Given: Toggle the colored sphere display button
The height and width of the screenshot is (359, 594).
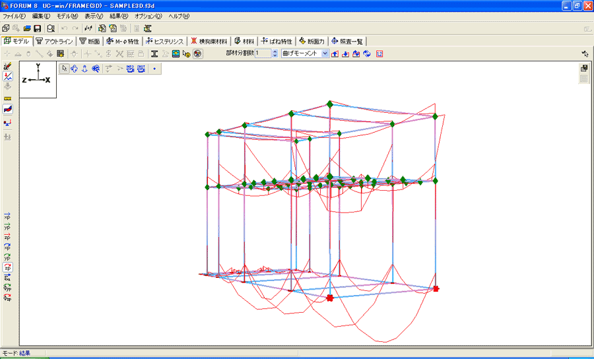Looking at the screenshot, I should click(197, 53).
